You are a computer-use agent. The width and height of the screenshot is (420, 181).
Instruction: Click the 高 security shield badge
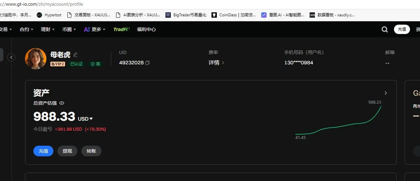coord(95,64)
